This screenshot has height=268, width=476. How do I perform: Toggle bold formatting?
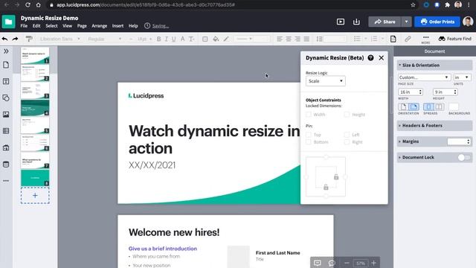[x=158, y=39]
